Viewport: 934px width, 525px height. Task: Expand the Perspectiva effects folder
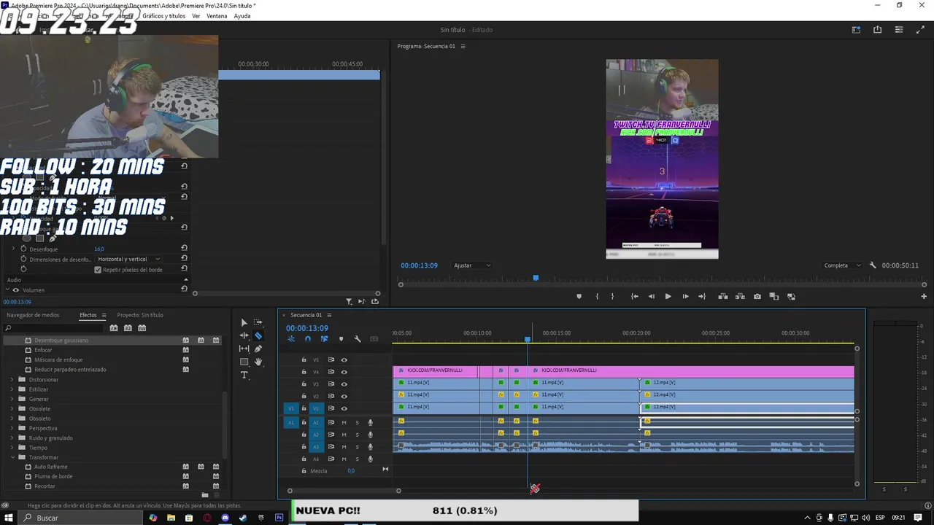12,428
